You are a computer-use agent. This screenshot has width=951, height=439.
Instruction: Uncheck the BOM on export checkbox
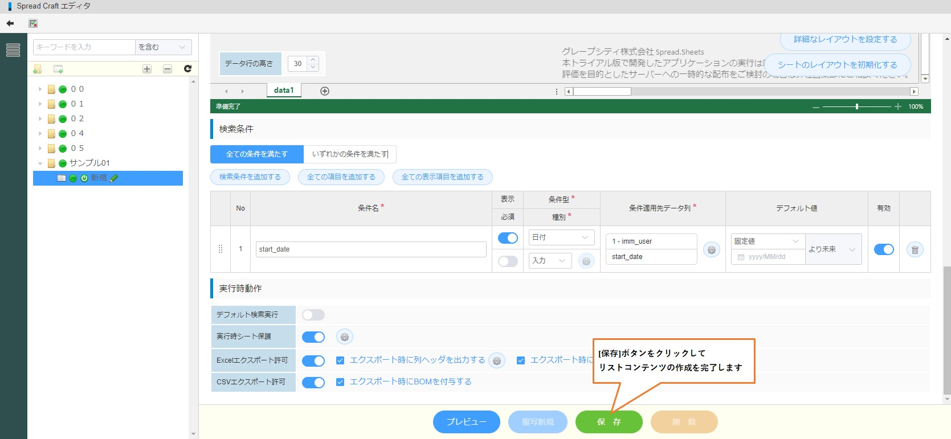[x=340, y=382]
